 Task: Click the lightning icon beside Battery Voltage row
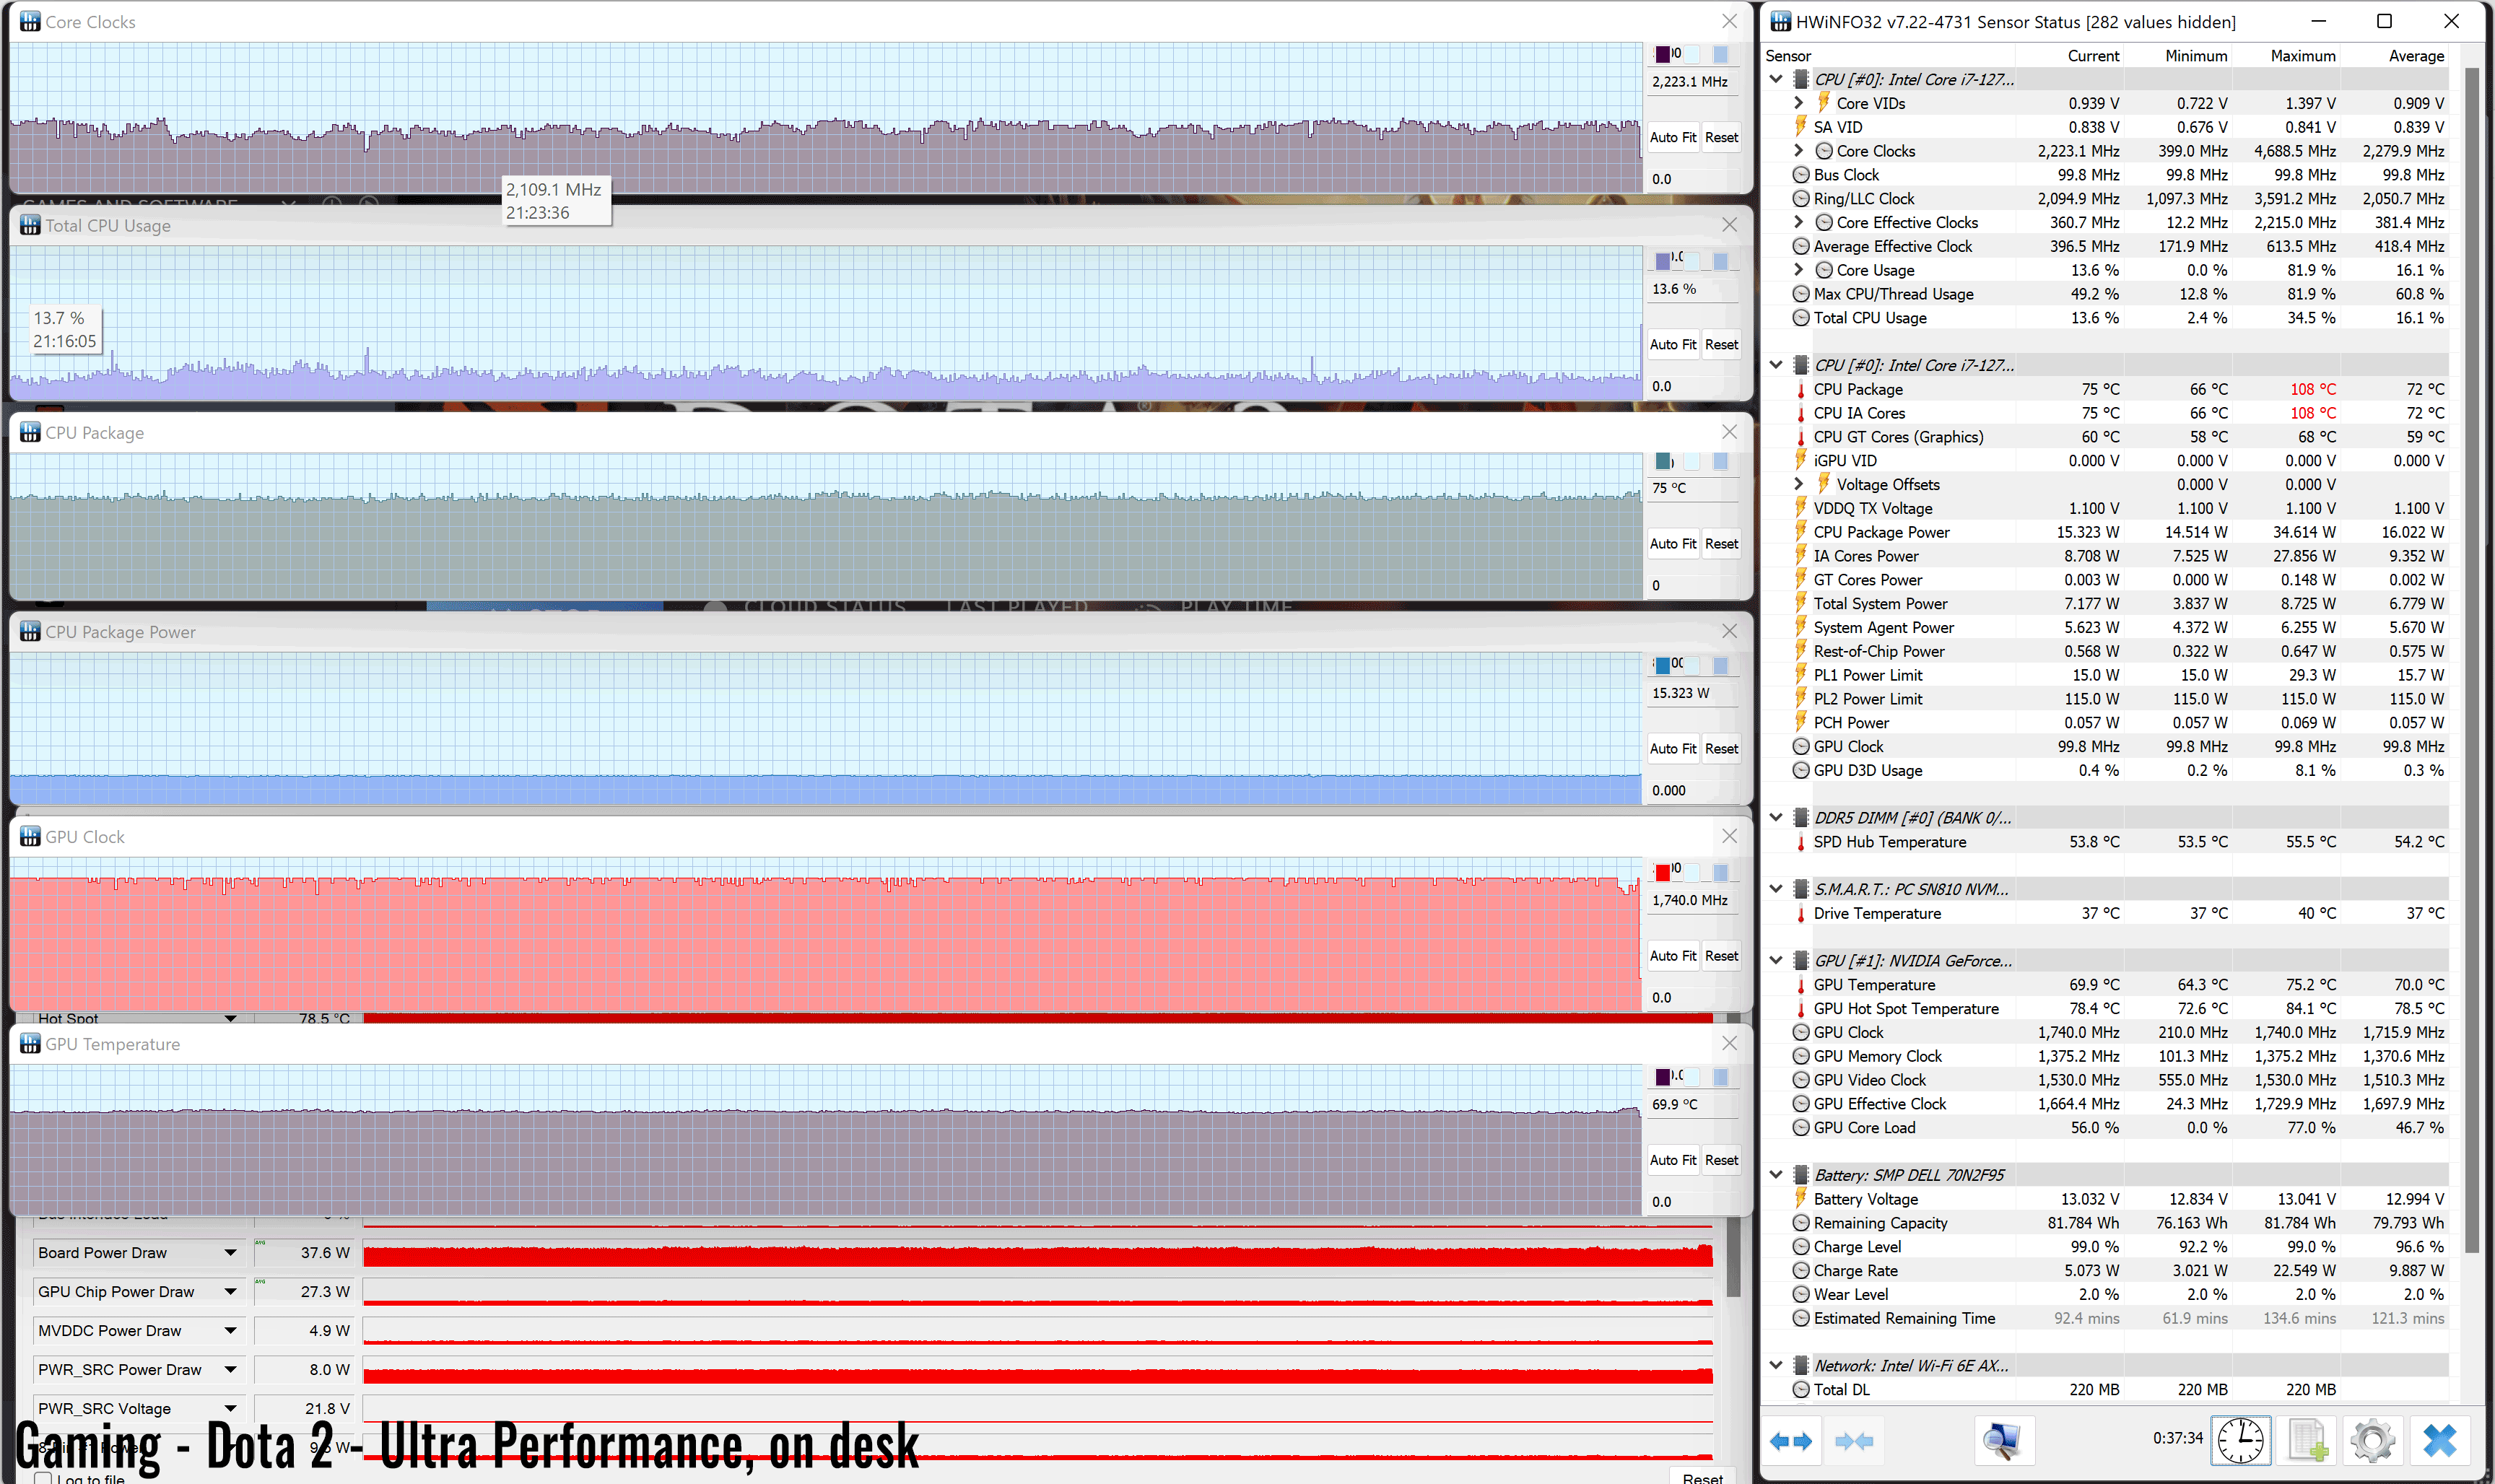pyautogui.click(x=1801, y=1199)
